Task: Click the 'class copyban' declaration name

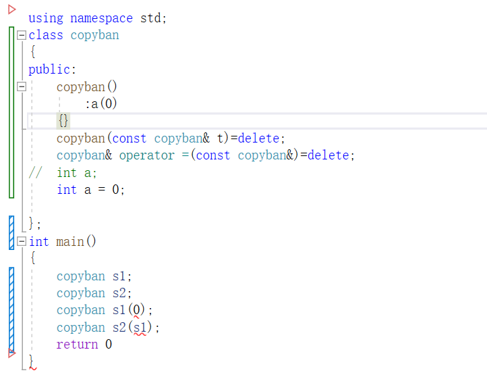Action: coord(94,35)
